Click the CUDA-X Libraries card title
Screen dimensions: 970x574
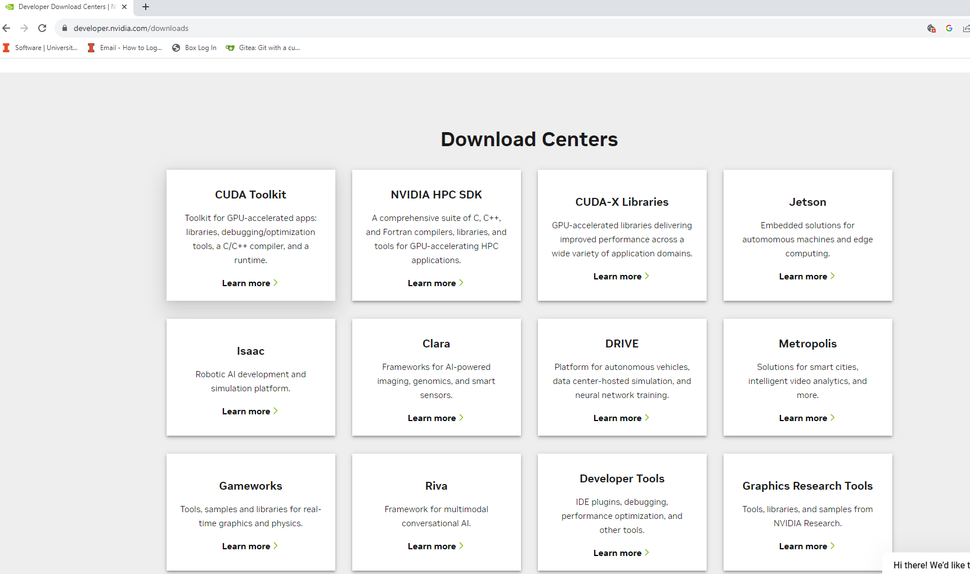click(x=622, y=202)
